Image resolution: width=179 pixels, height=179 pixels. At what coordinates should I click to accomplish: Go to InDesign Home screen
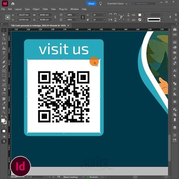pos(13,4)
